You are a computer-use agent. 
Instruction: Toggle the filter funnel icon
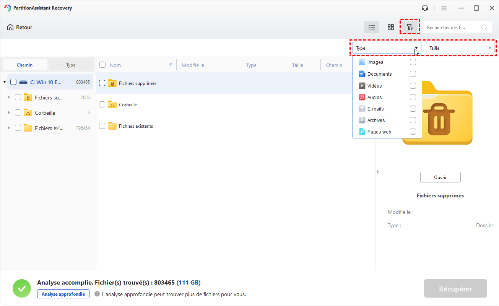pos(410,27)
